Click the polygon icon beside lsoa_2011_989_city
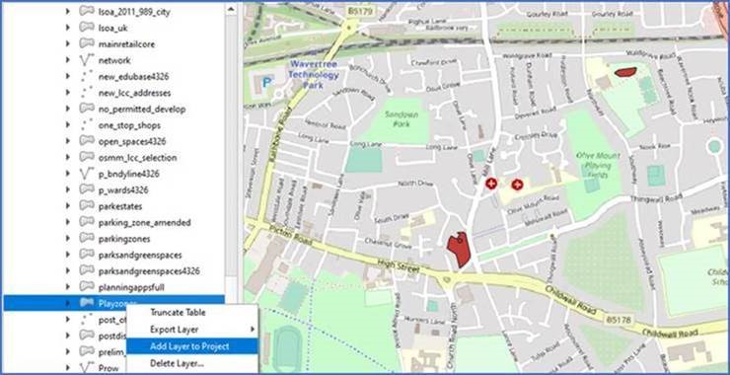730x375 pixels. tap(87, 12)
